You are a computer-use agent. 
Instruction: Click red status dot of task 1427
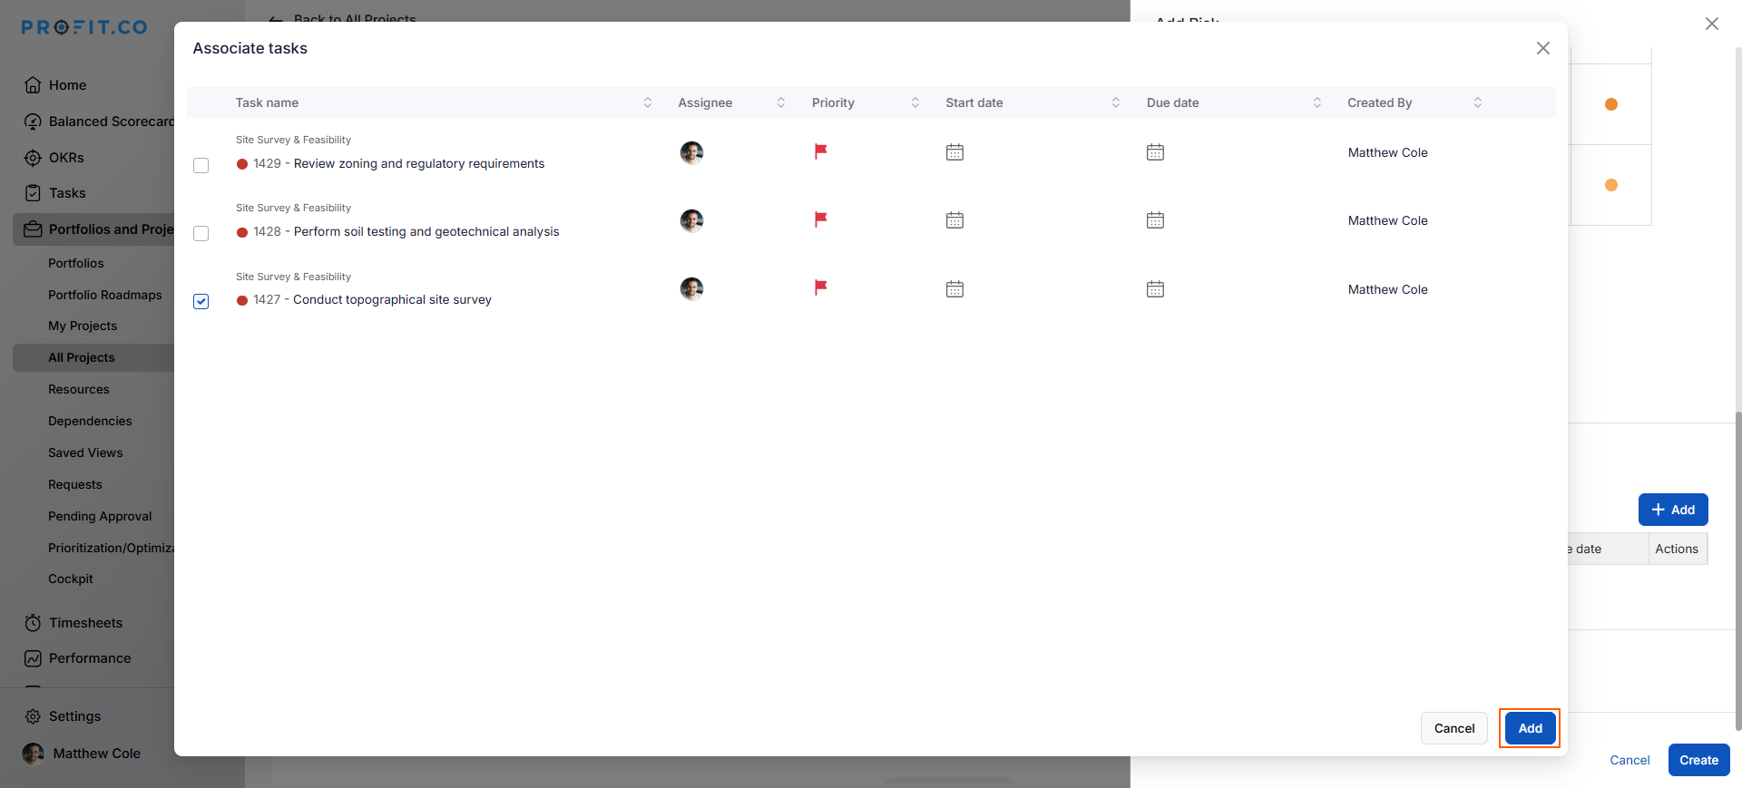tap(242, 300)
